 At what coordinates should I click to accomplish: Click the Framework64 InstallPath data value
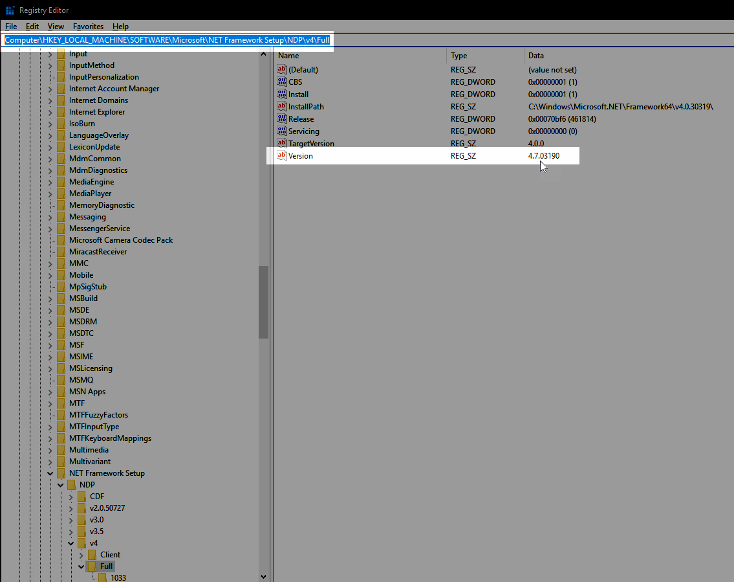tap(620, 106)
